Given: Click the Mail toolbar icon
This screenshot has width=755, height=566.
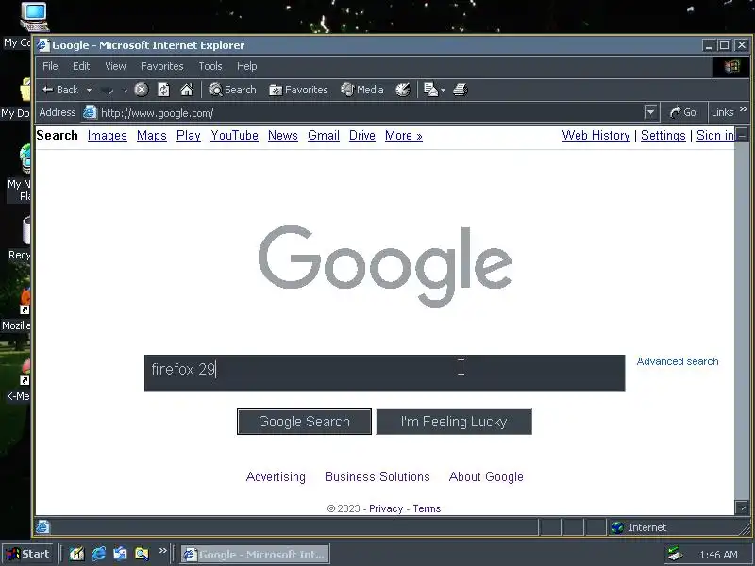Looking at the screenshot, I should (x=430, y=90).
